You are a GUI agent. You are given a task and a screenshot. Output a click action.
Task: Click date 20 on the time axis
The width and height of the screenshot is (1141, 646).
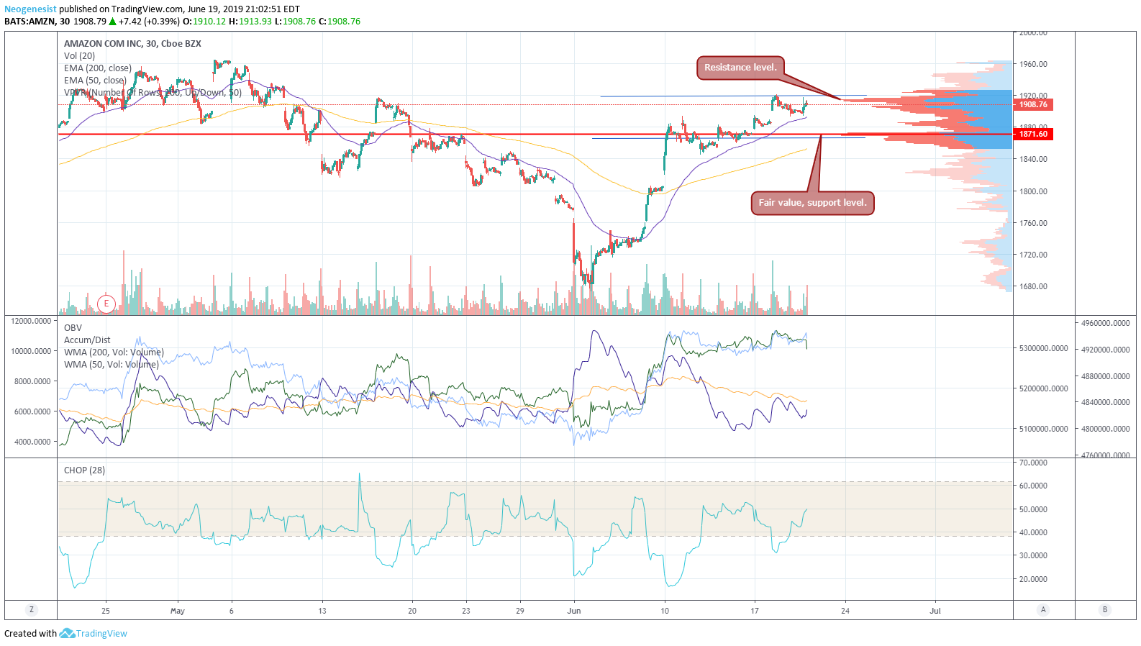click(412, 611)
